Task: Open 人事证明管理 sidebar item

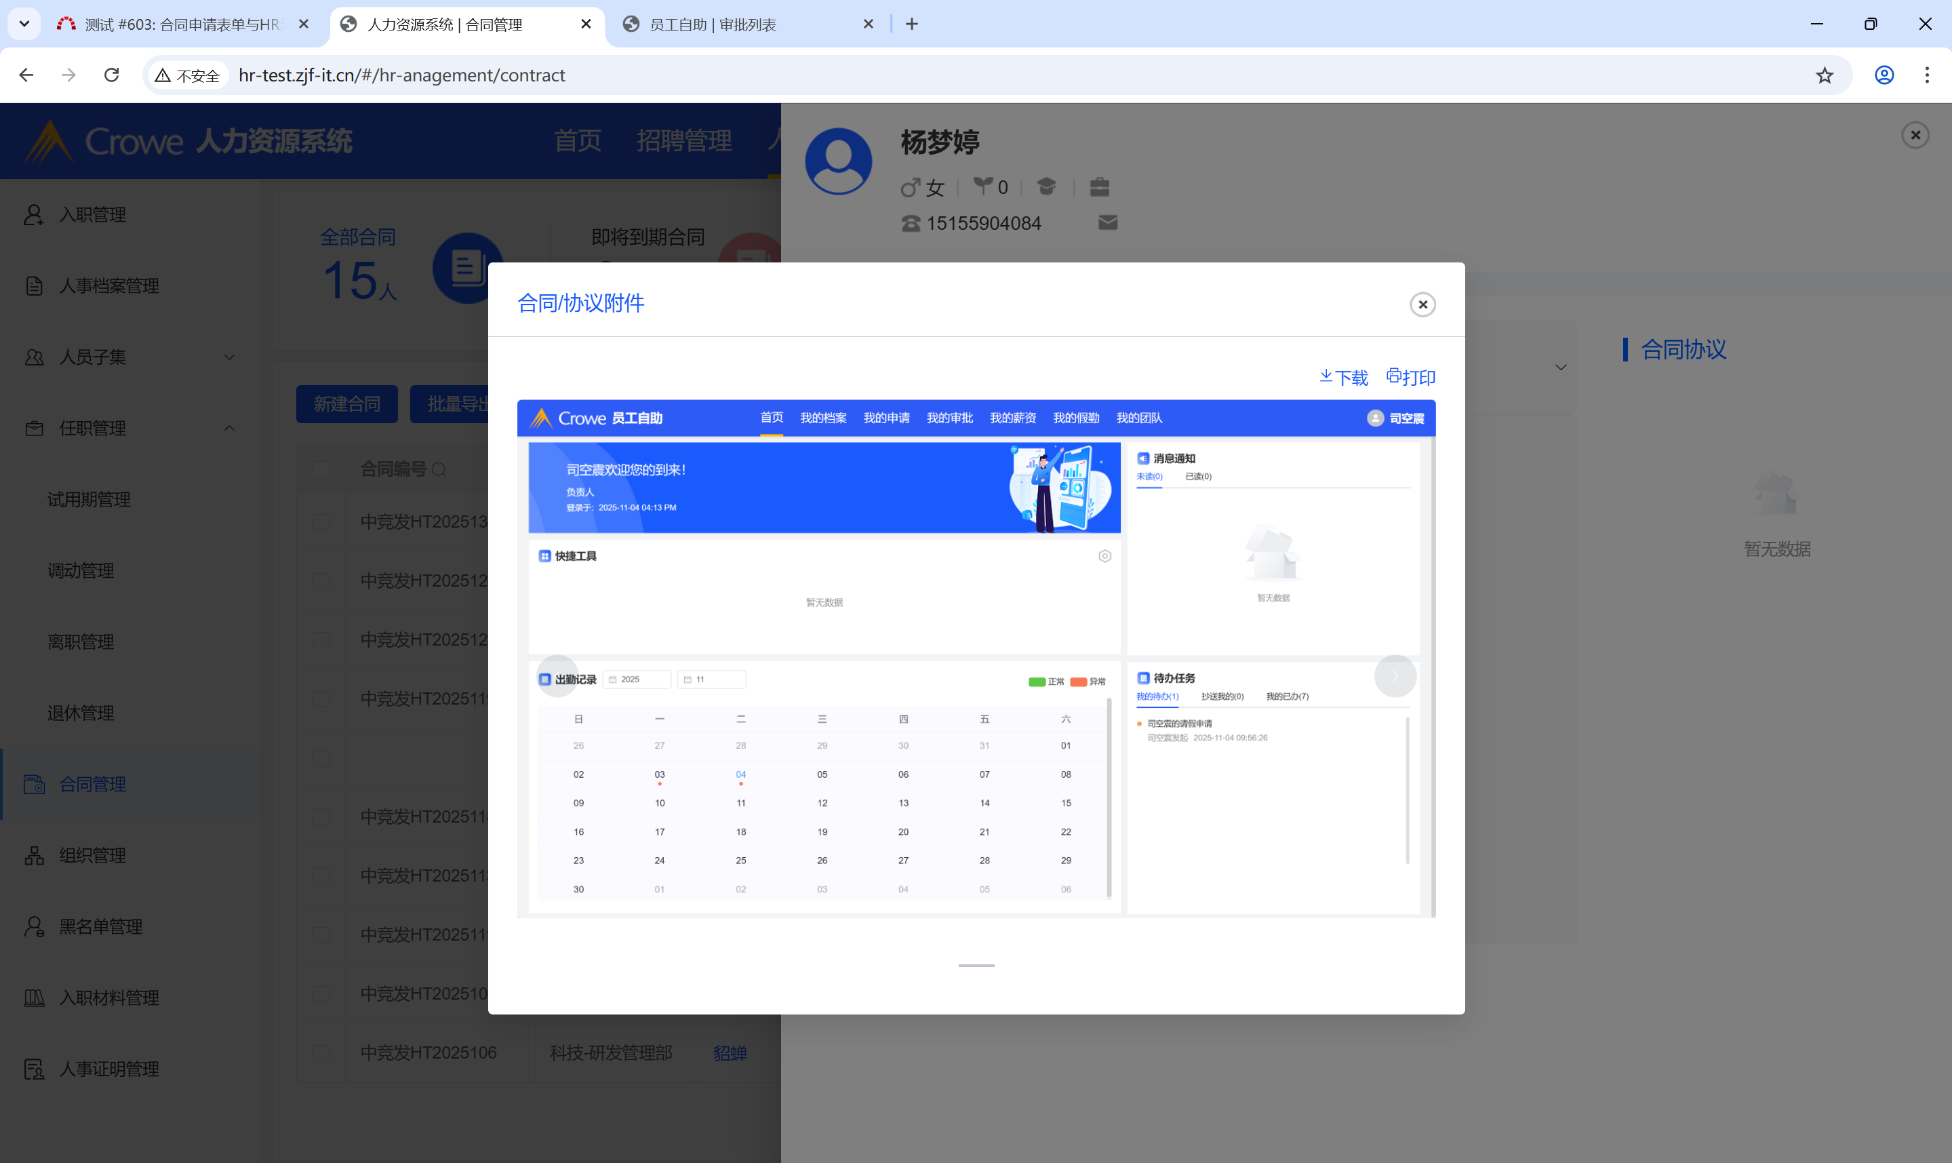Action: (109, 1069)
